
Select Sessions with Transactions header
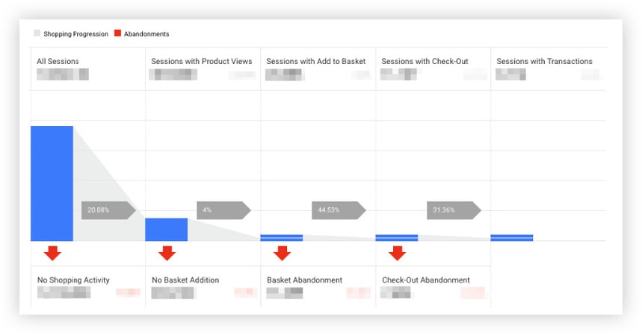[x=544, y=61]
